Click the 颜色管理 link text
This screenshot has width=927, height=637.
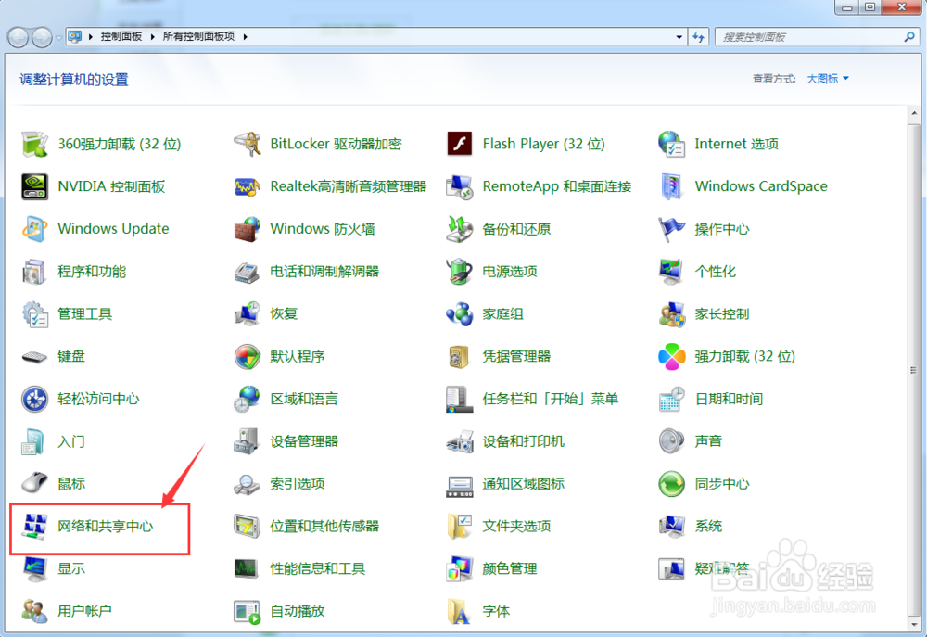[x=510, y=569]
